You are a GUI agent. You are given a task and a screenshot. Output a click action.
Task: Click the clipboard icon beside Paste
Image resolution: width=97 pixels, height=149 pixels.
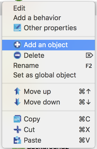pyautogui.click(x=17, y=140)
